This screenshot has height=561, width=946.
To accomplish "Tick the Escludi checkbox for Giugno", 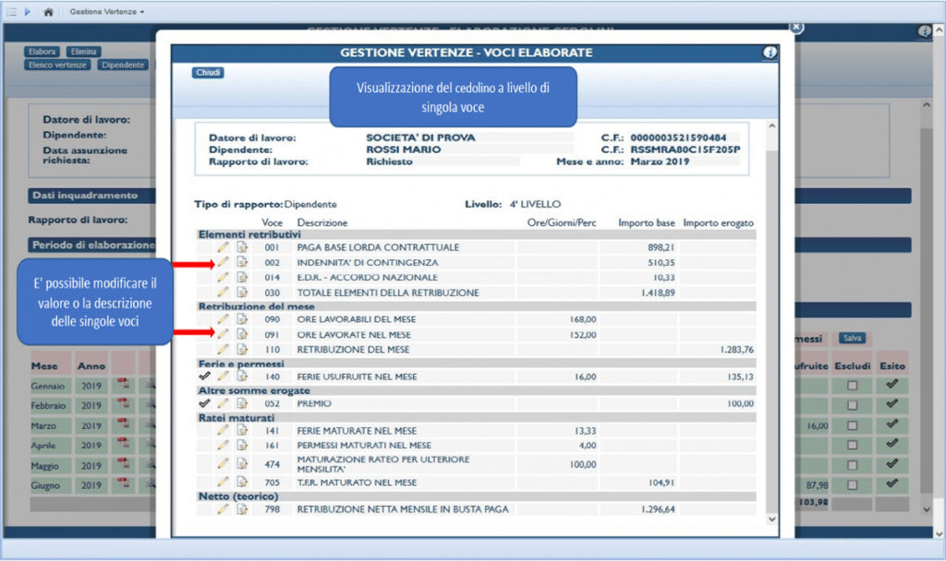I will point(852,485).
